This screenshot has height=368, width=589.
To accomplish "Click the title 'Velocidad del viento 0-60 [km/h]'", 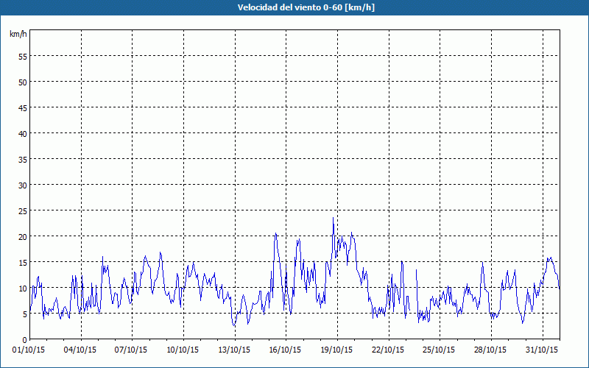I will pos(306,7).
